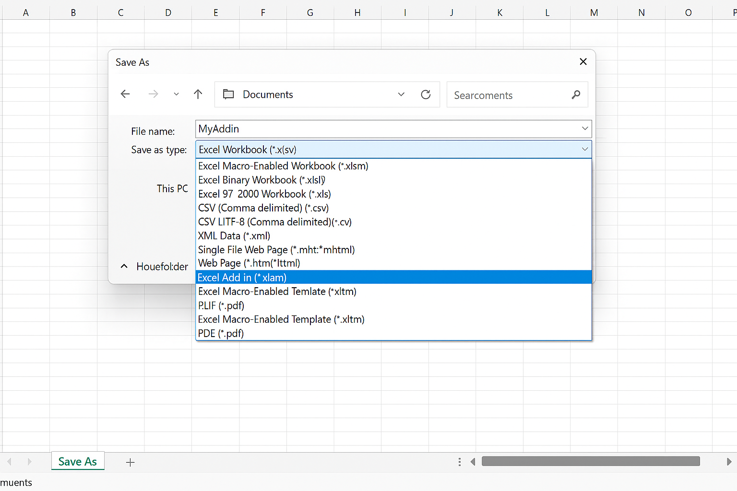Select This PC in navigation pane
The image size is (737, 491).
tap(172, 188)
